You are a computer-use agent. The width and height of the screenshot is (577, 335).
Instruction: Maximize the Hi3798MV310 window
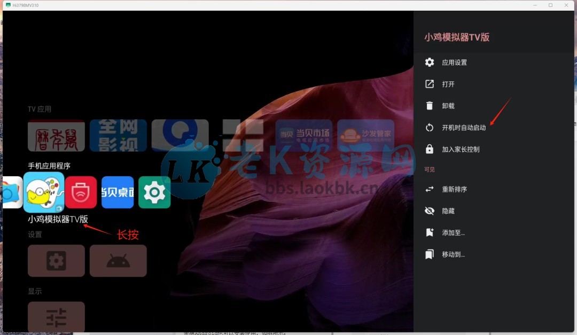[550, 5]
